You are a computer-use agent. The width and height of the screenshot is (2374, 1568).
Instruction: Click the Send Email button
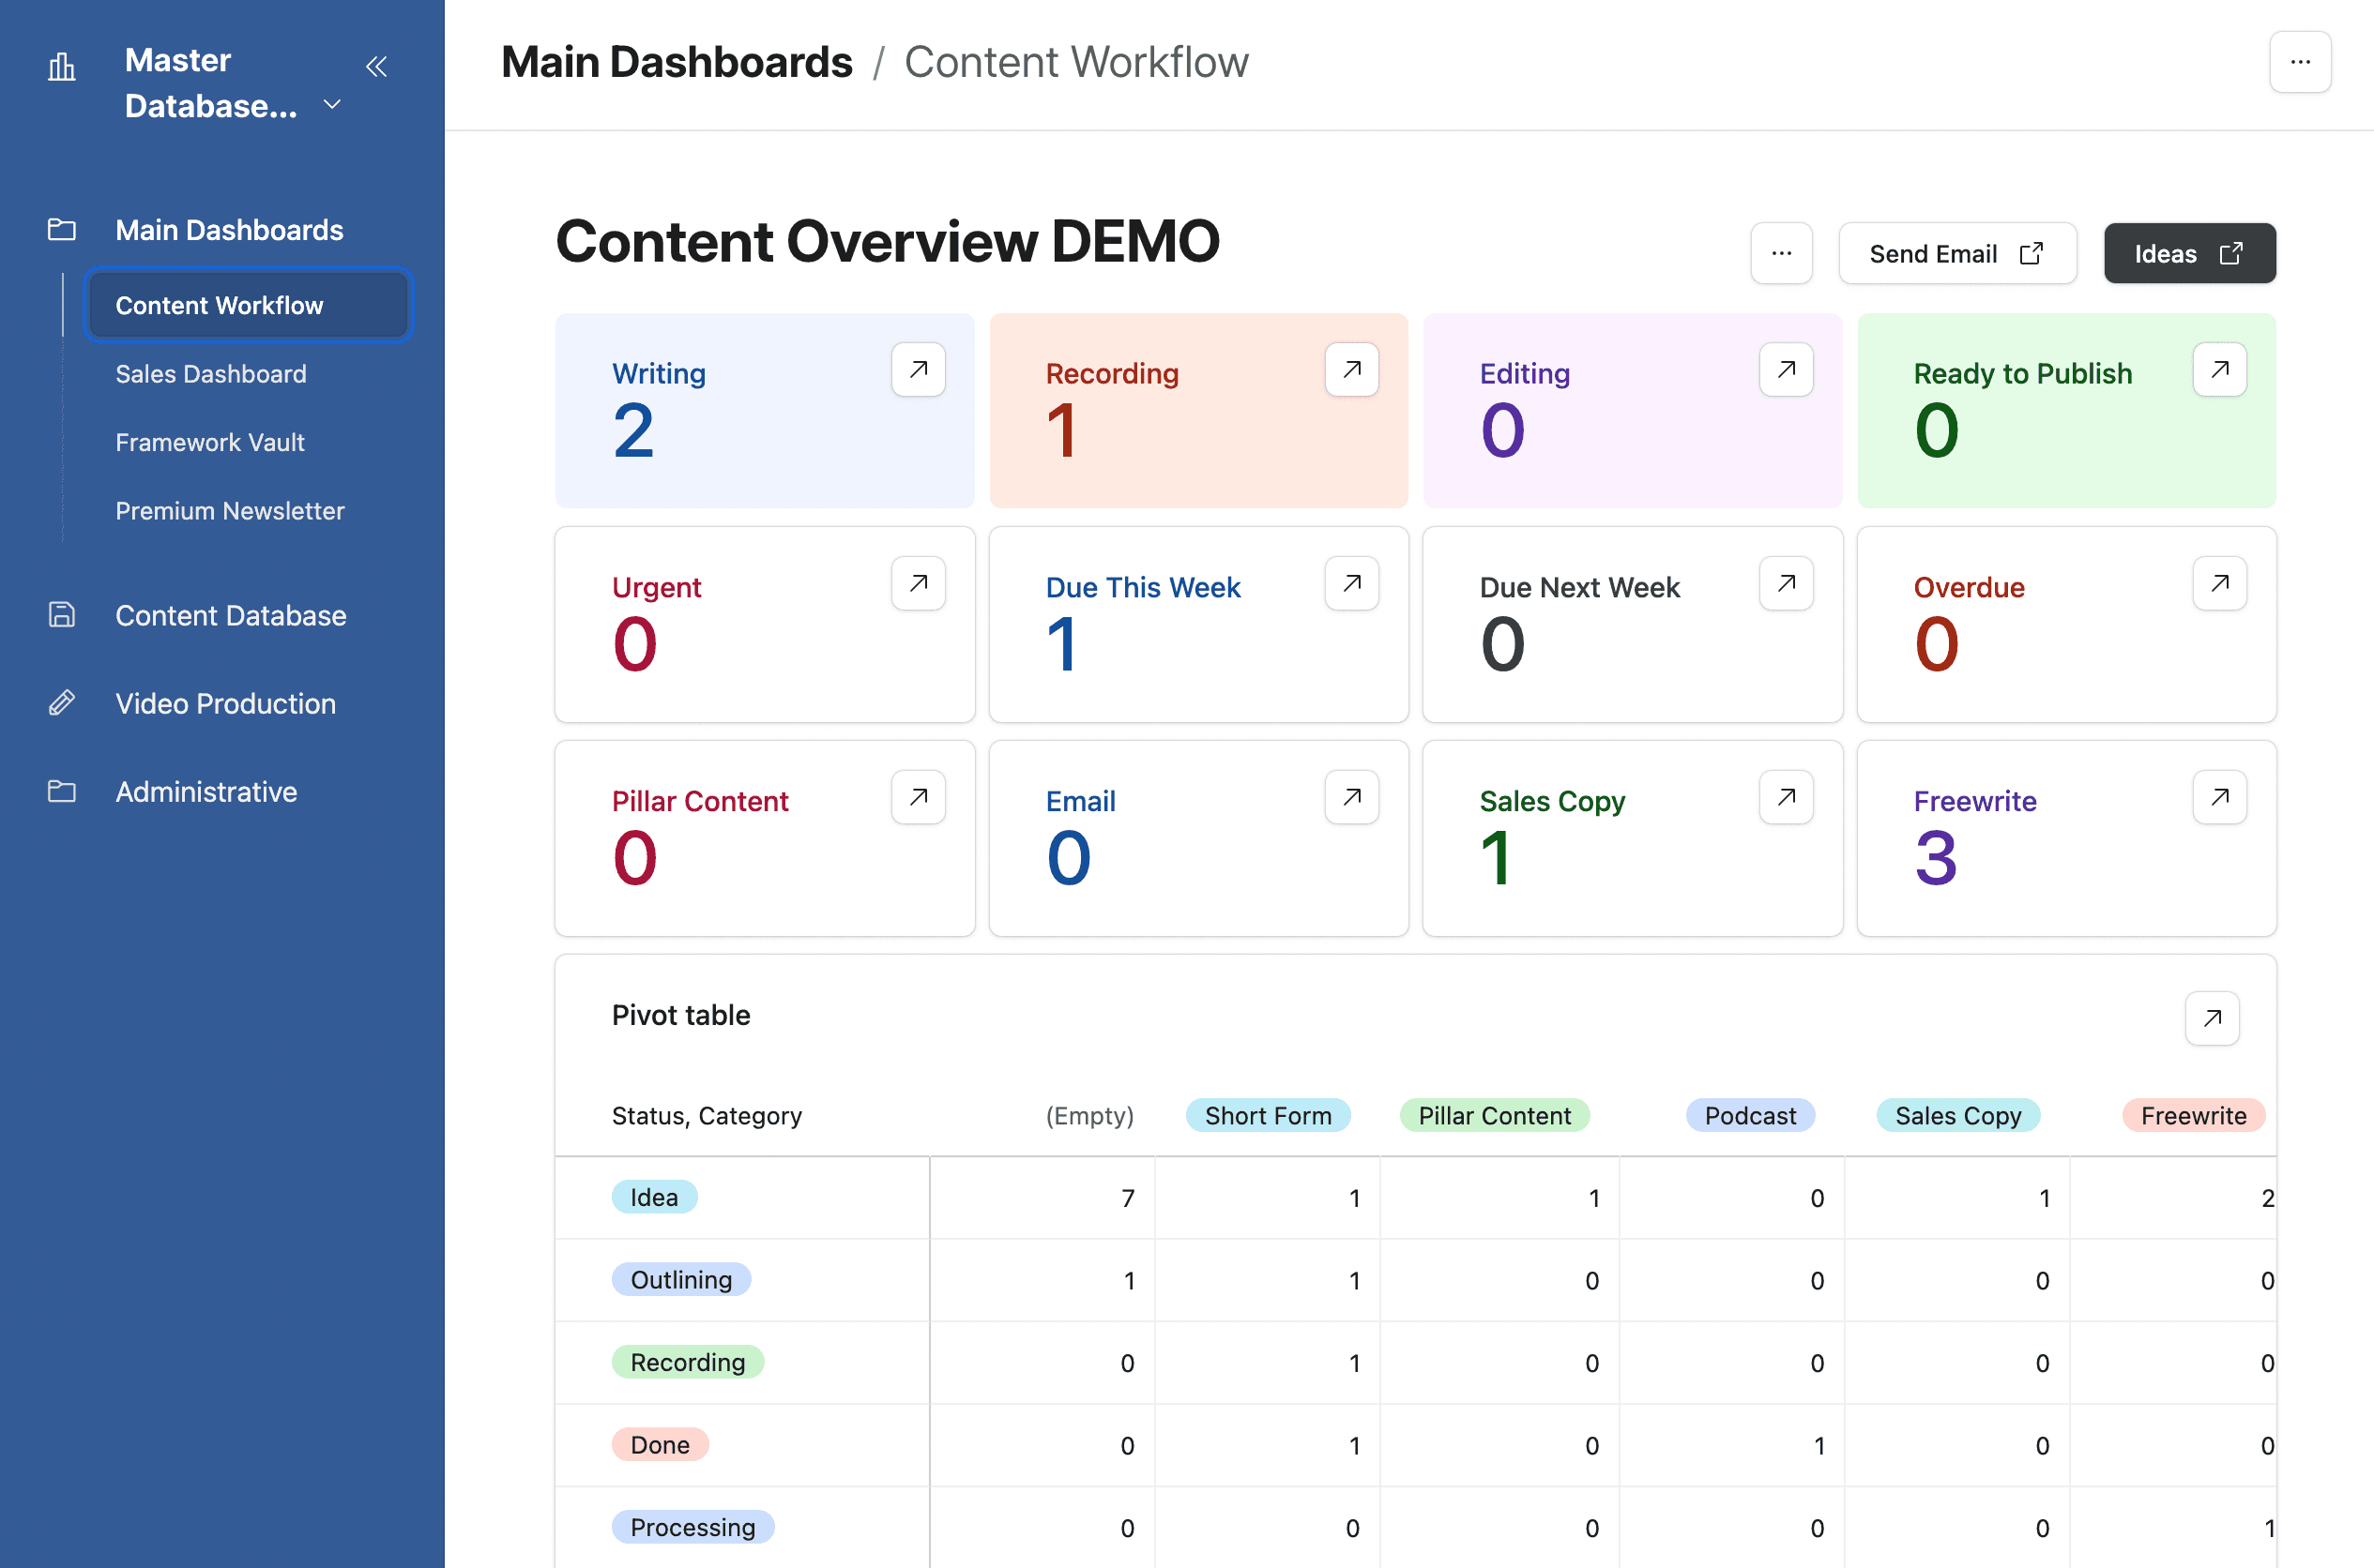[x=1956, y=253]
